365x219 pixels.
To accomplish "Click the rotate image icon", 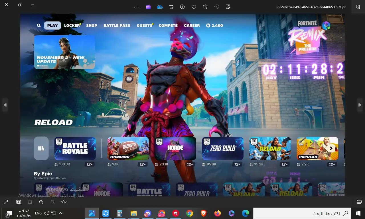I will 217,7.
